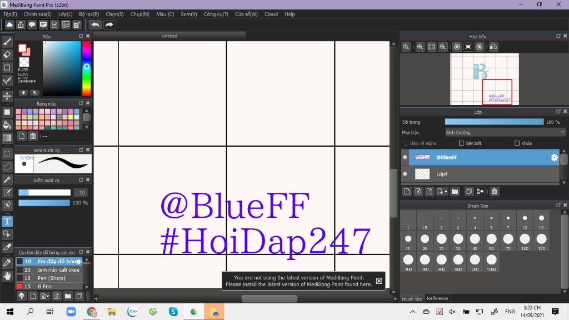Select the G Pen brush

[49, 287]
